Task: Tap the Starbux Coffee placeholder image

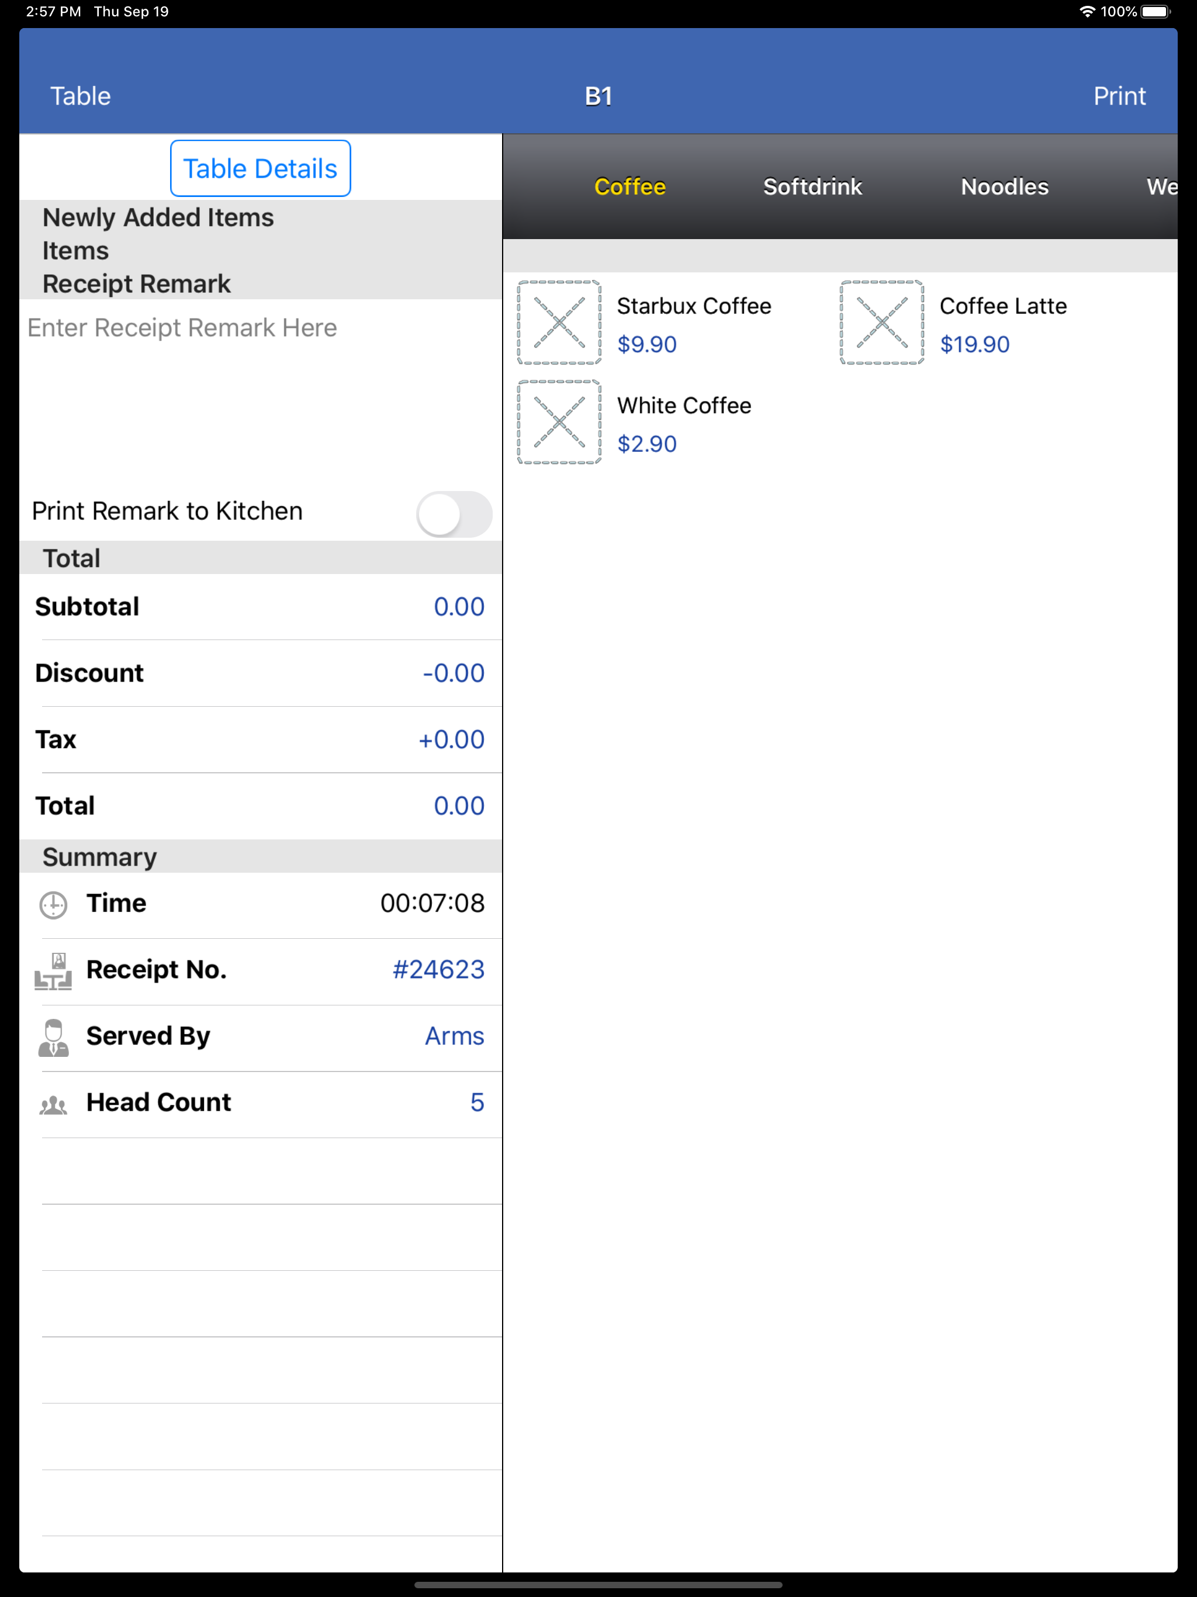Action: coord(559,323)
